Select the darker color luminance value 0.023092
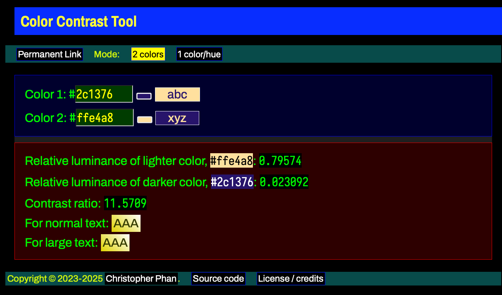Screen dimensions: 502x295 click(x=284, y=182)
